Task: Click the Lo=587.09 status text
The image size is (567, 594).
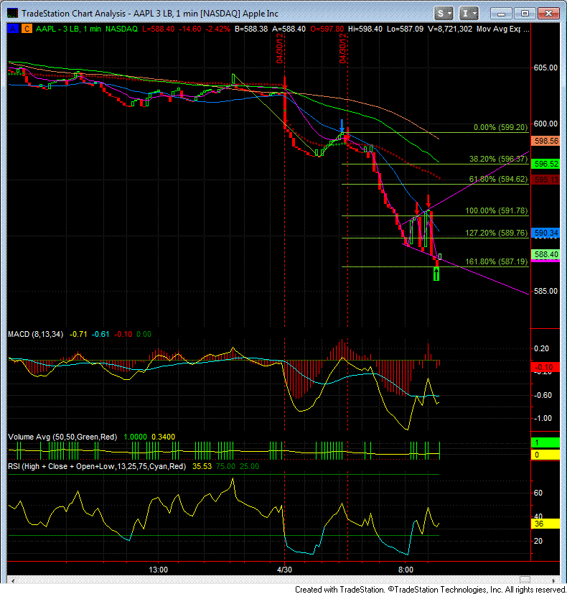Action: [x=405, y=29]
